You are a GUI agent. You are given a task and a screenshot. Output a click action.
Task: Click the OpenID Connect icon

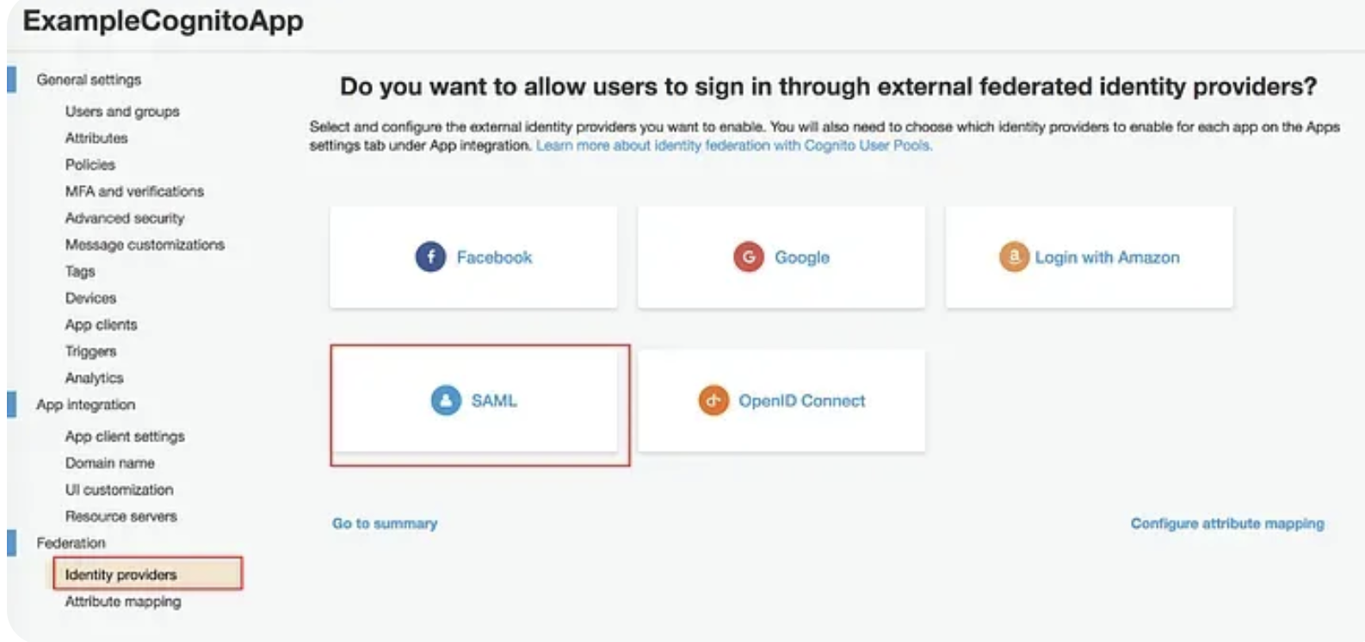pos(713,400)
